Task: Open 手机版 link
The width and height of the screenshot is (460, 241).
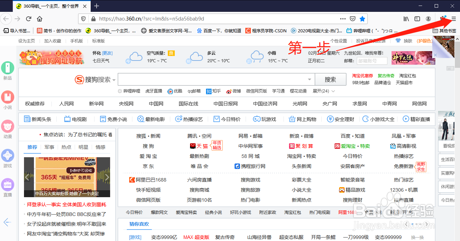Action: pos(76,41)
